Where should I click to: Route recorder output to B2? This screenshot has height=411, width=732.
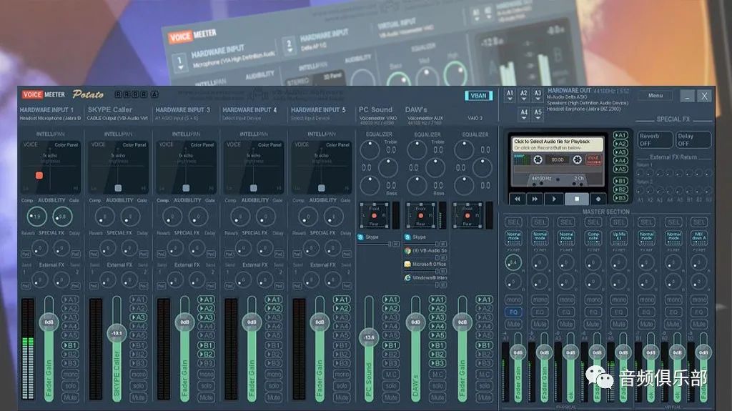point(620,189)
